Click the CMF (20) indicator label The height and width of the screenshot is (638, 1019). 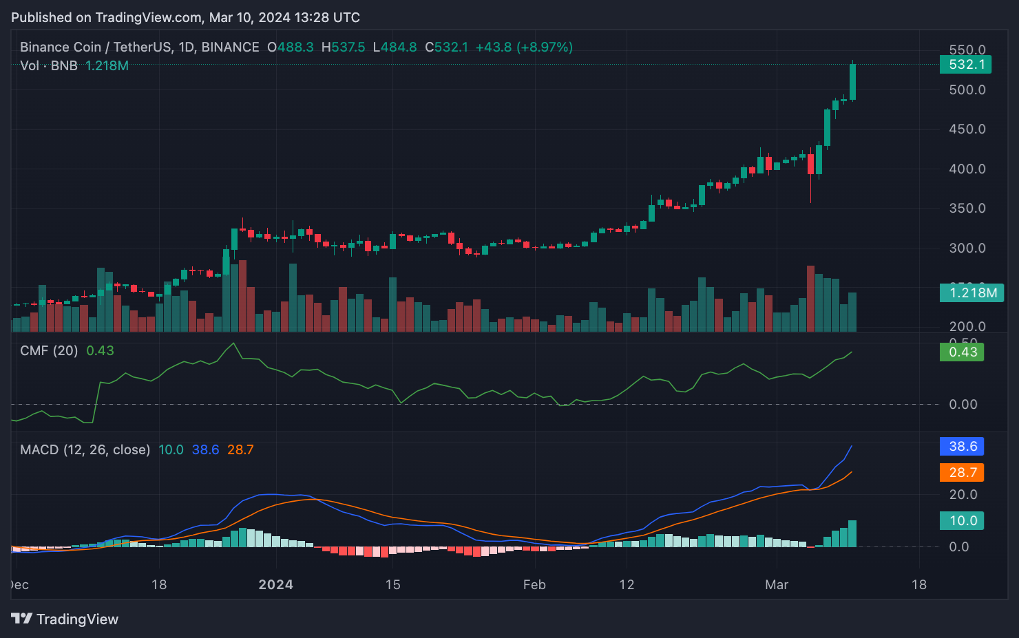click(49, 350)
